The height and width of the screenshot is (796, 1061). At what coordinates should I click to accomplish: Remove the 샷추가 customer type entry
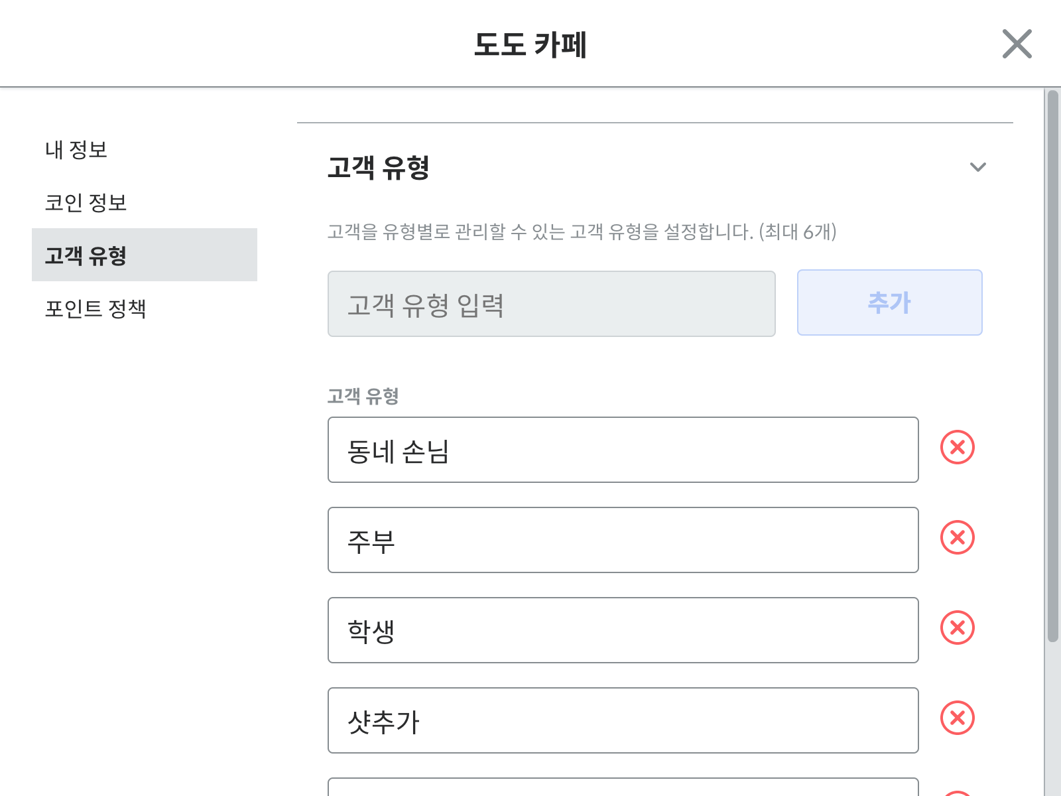[x=957, y=718]
